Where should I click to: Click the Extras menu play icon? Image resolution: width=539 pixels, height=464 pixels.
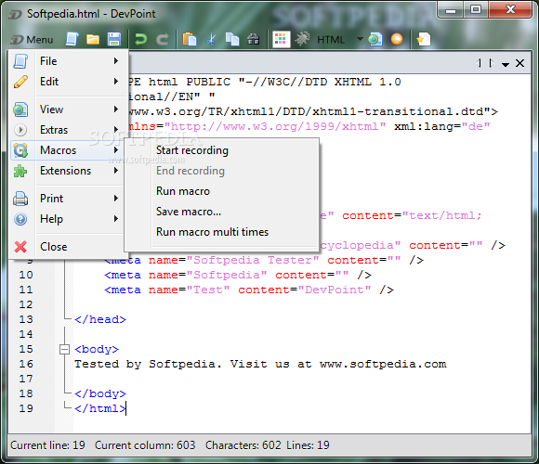(20, 130)
